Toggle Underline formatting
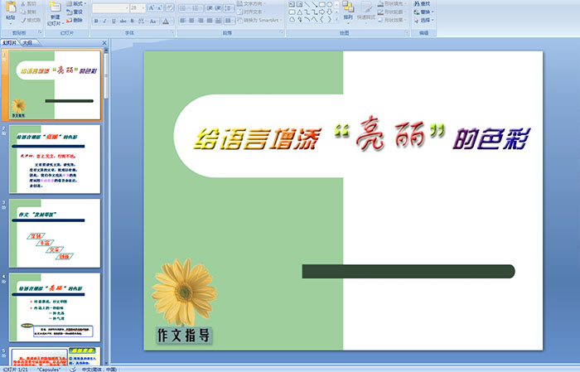The height and width of the screenshot is (372, 580). 114,21
